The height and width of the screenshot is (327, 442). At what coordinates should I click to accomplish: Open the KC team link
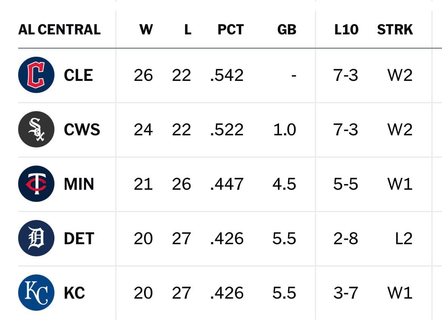click(74, 293)
